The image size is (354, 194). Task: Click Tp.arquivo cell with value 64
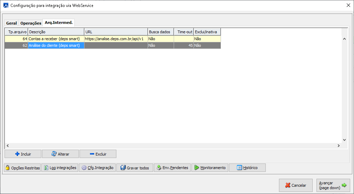(16, 39)
